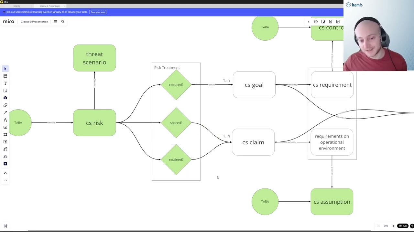The image size is (414, 232).
Task: Select the Pen drawing tool
Action: (x=5, y=120)
